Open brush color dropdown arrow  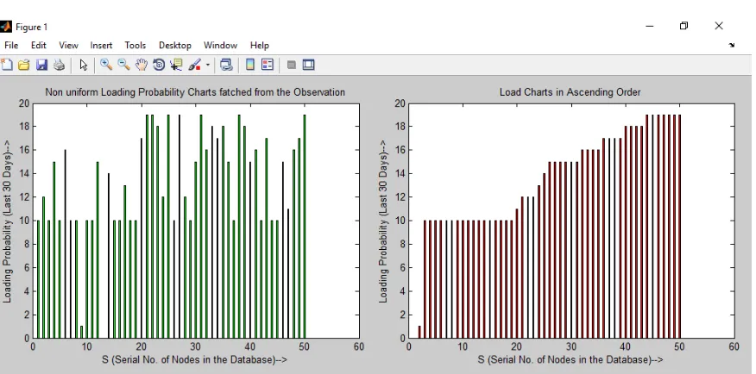coord(208,65)
